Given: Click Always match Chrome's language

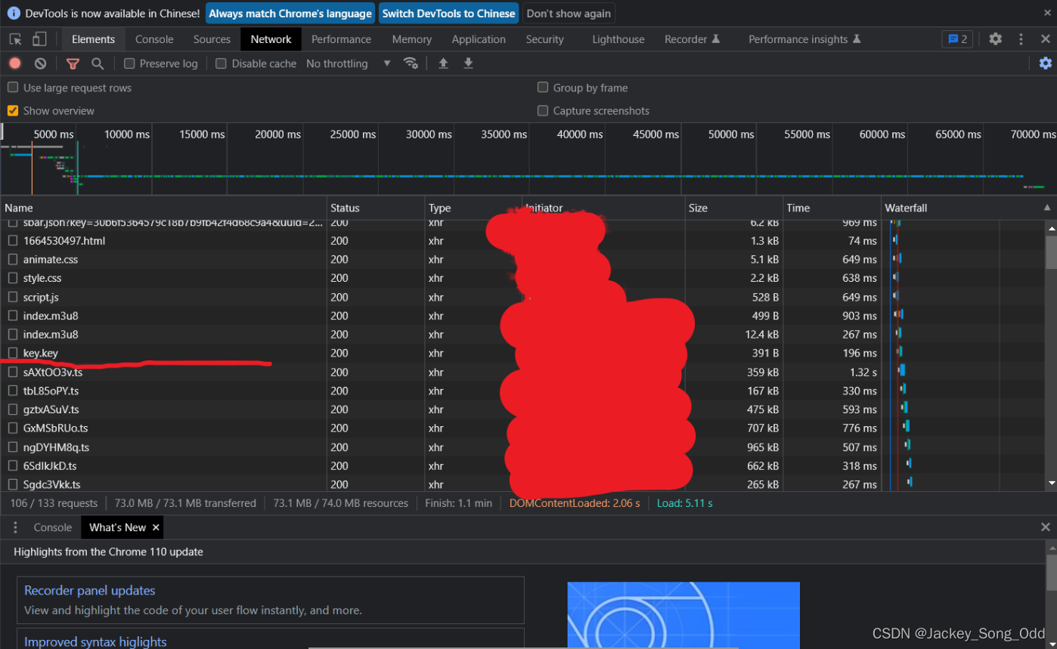Looking at the screenshot, I should tap(290, 14).
